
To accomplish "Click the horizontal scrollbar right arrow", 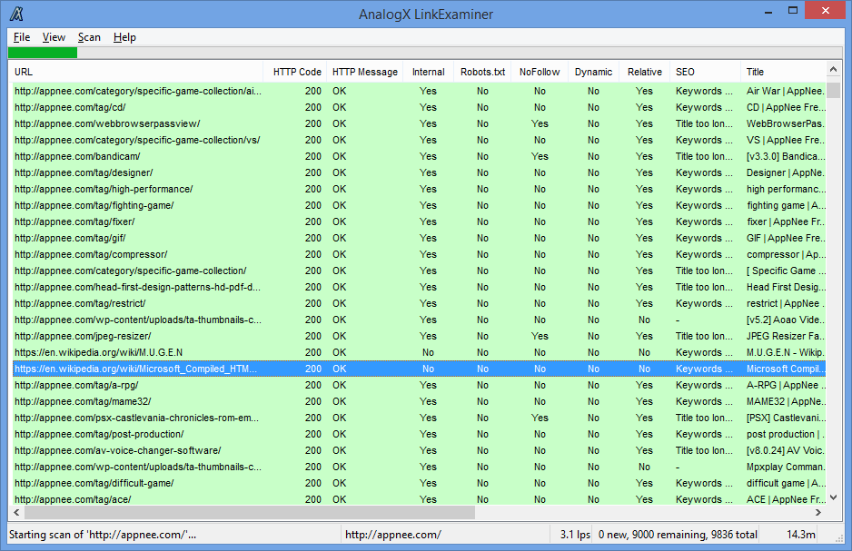I will tap(818, 513).
